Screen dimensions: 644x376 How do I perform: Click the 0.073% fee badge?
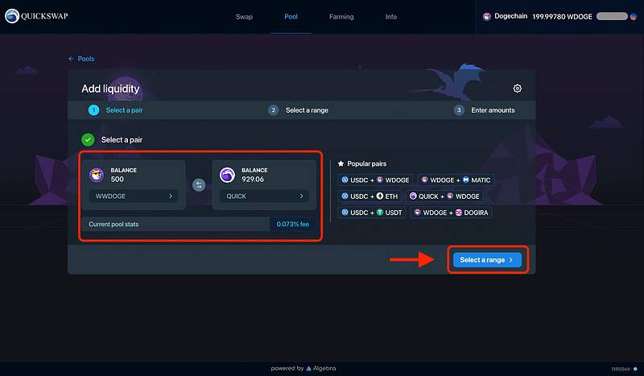292,224
